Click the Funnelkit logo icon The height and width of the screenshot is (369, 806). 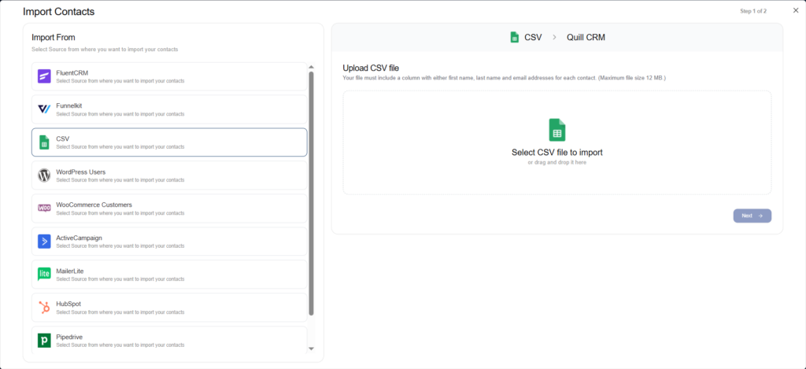click(x=45, y=109)
